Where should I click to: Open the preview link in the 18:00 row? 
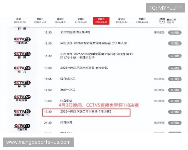click(x=159, y=101)
